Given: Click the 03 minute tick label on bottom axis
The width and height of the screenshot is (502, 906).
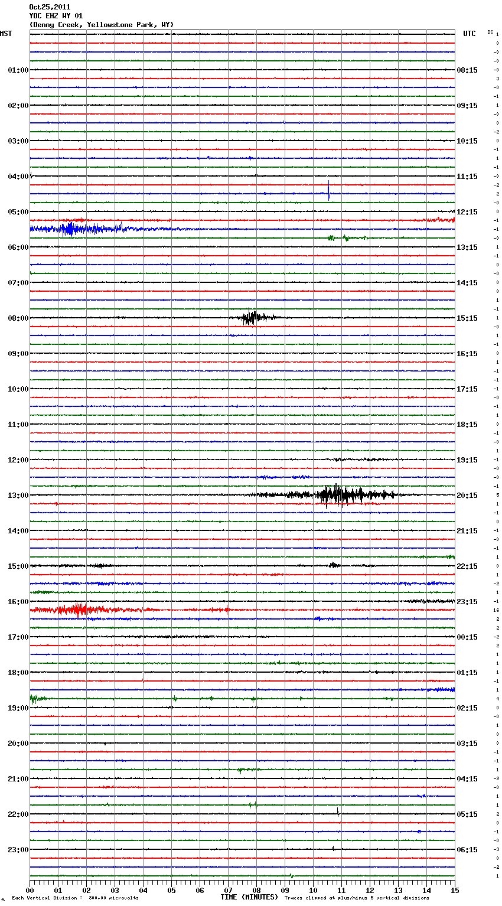Looking at the screenshot, I should (x=115, y=890).
